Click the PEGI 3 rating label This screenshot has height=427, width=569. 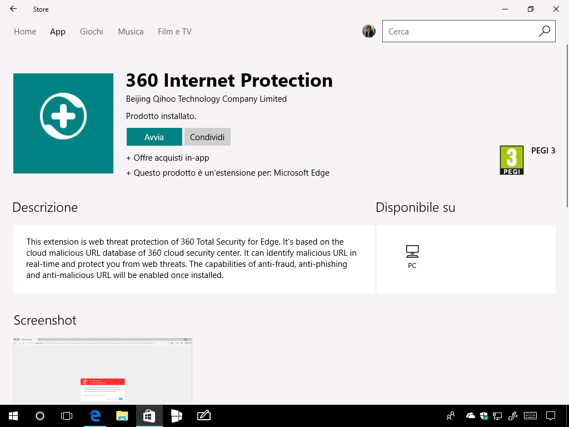[x=543, y=151]
